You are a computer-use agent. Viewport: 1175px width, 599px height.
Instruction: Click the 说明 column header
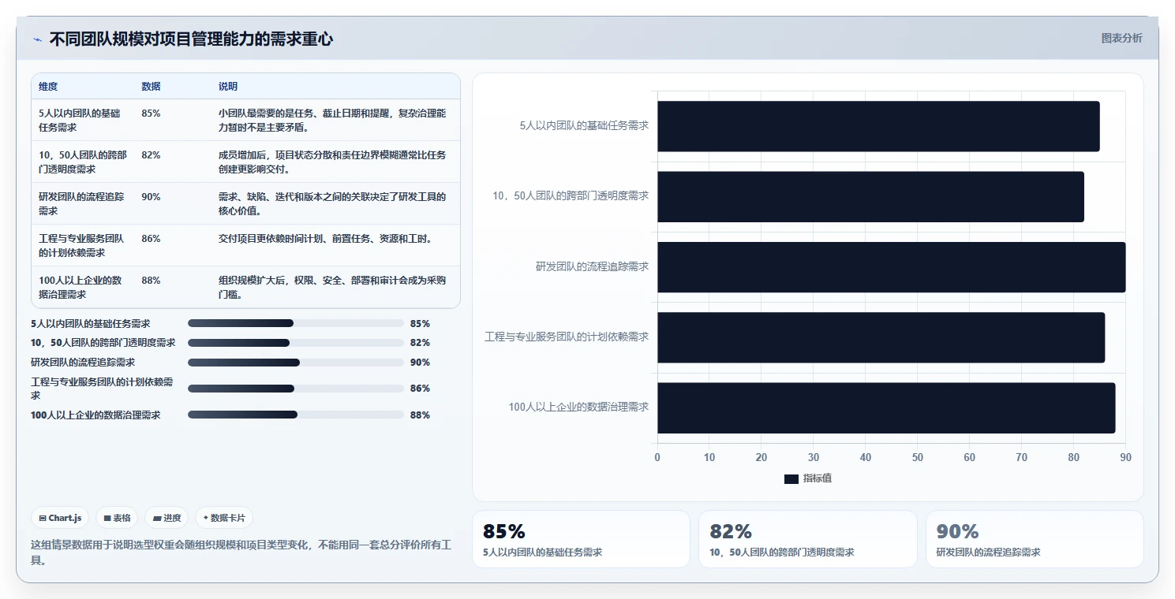pos(228,87)
